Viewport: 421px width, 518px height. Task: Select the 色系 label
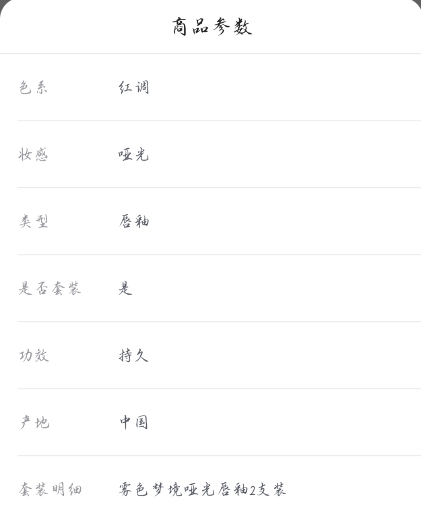pos(33,87)
